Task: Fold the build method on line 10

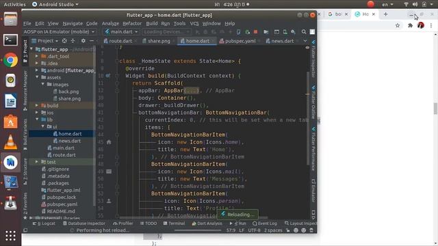Action: click(x=117, y=76)
